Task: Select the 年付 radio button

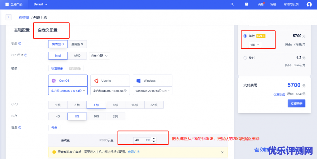Action: [245, 36]
